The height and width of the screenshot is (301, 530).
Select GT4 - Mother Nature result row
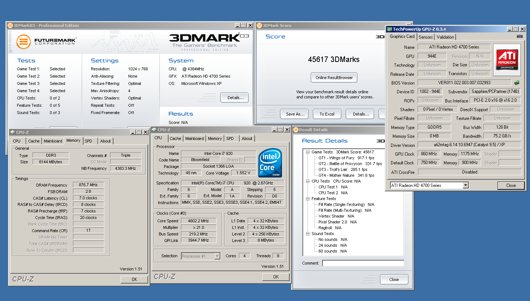pyautogui.click(x=346, y=175)
